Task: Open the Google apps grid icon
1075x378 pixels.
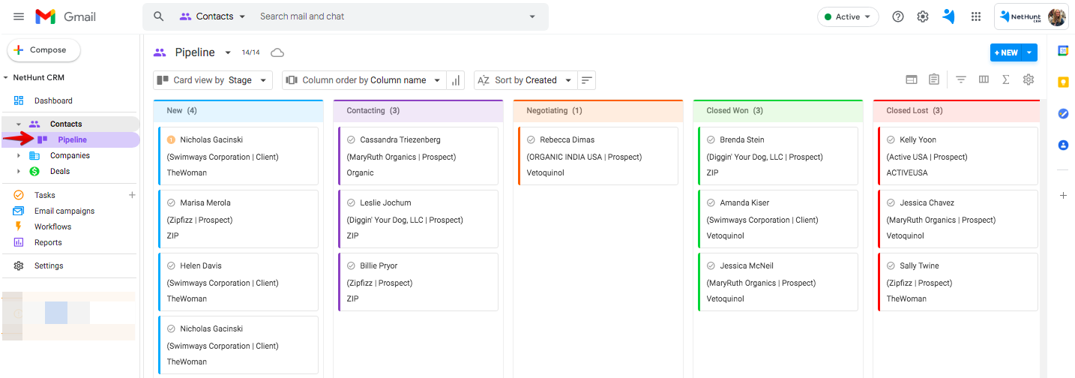Action: (x=975, y=16)
